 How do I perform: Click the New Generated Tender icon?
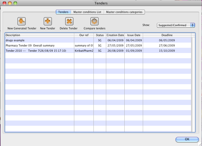(22, 21)
